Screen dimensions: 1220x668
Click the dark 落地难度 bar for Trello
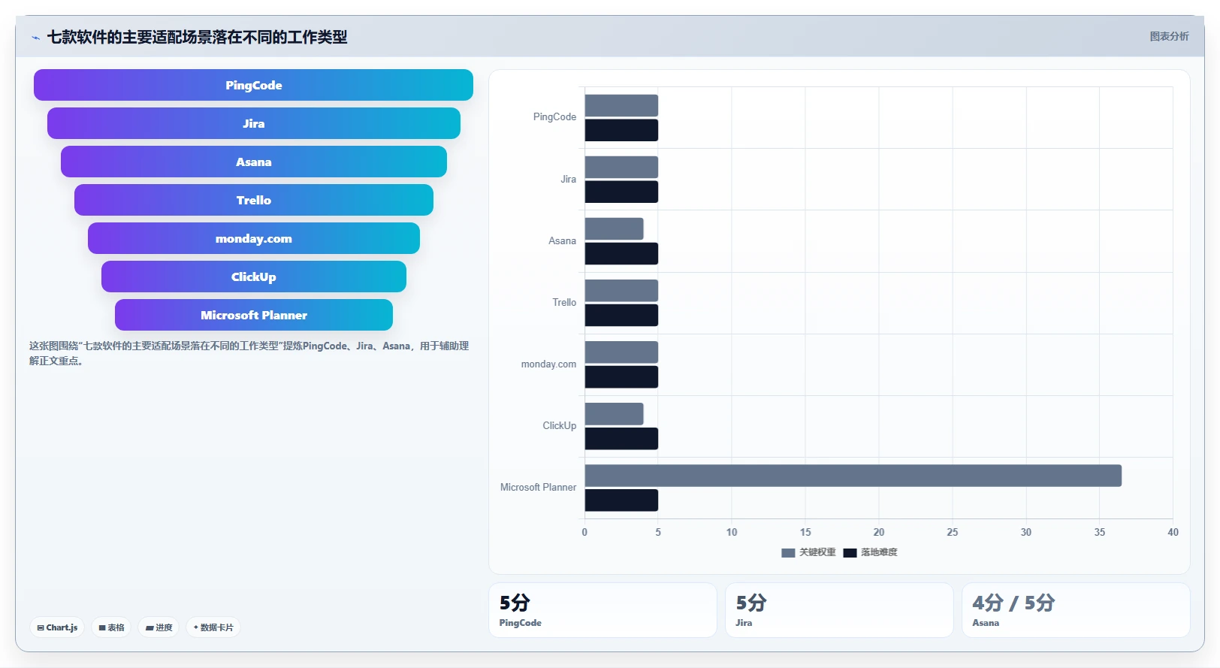pyautogui.click(x=621, y=315)
